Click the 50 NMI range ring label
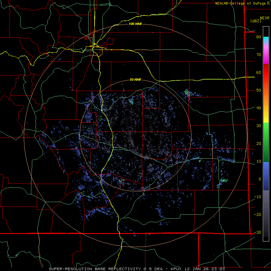The image size is (271, 271). point(135,80)
